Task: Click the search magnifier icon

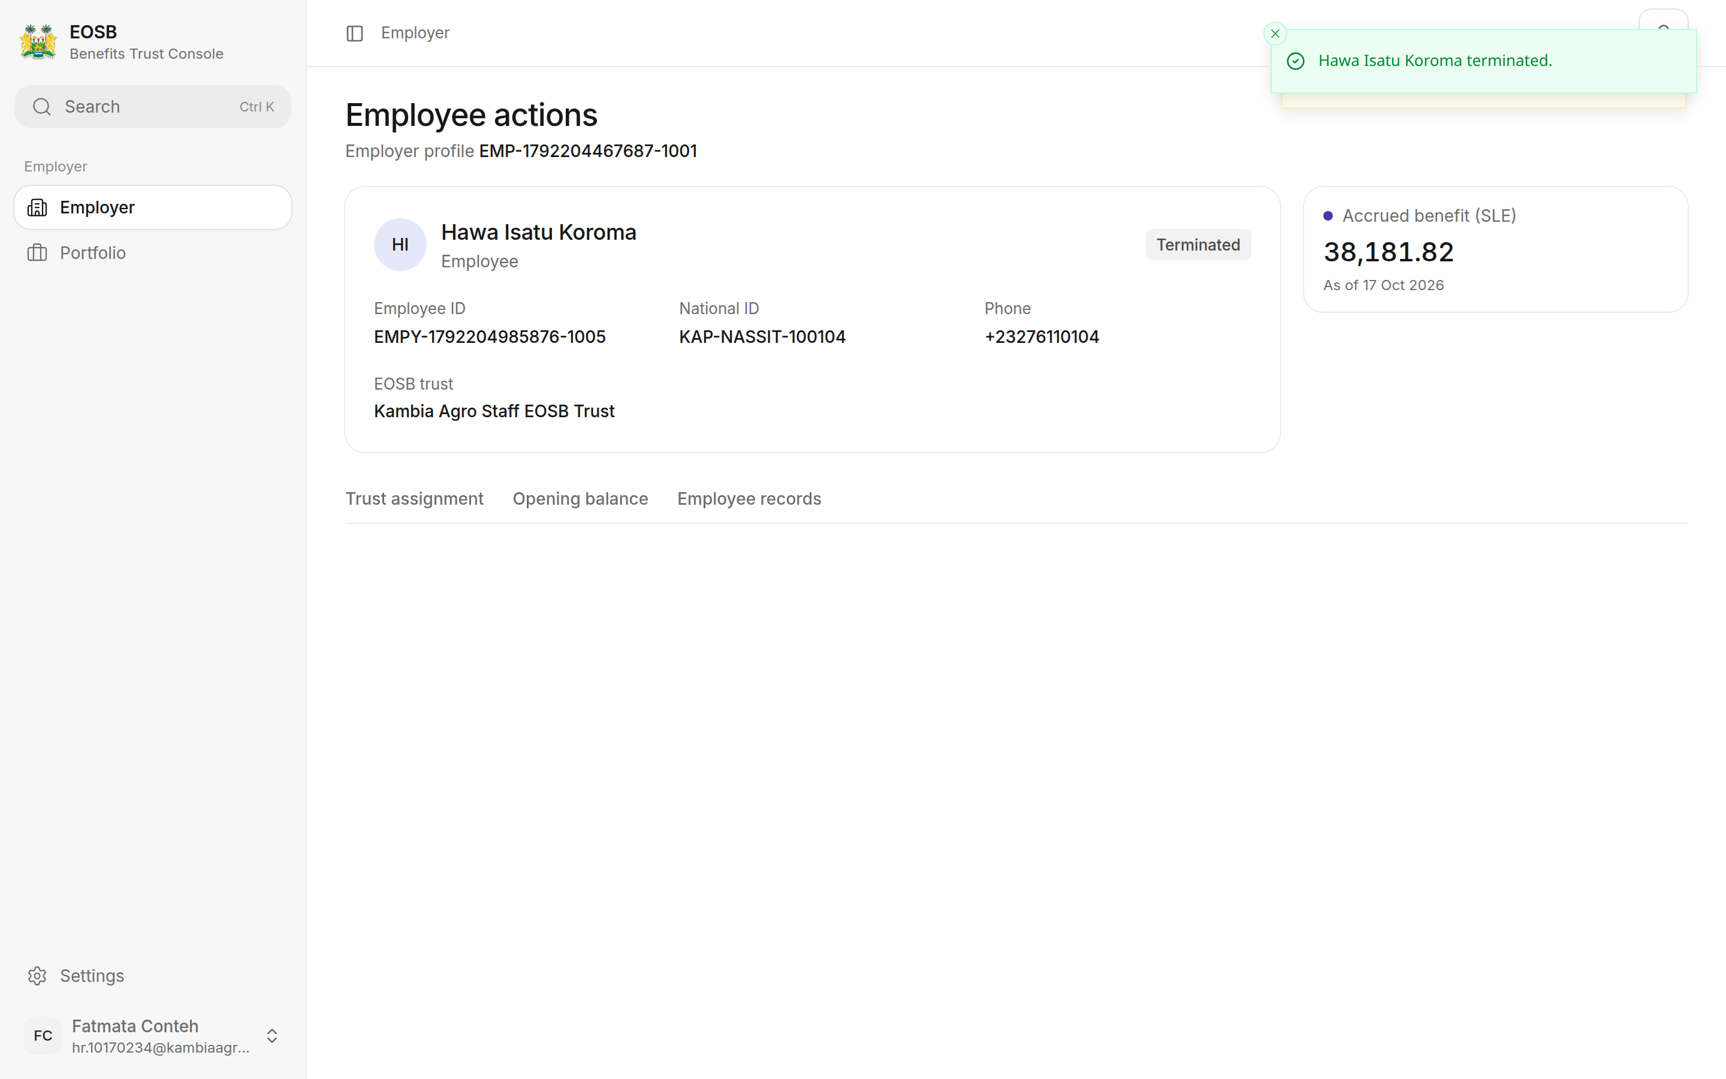Action: (x=42, y=107)
